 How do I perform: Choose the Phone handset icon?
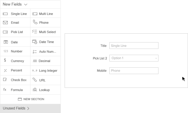click(35, 22)
